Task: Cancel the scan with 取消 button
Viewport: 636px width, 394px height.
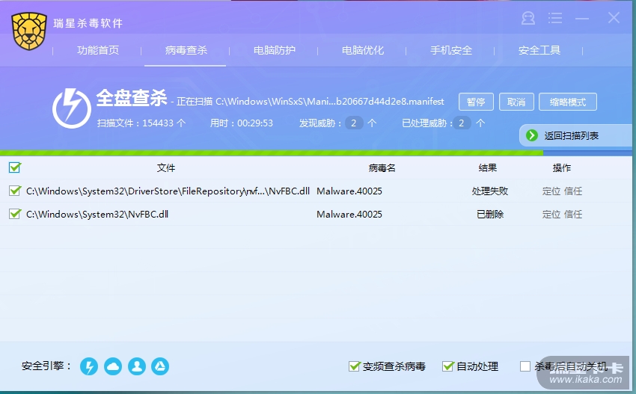Action: click(516, 102)
